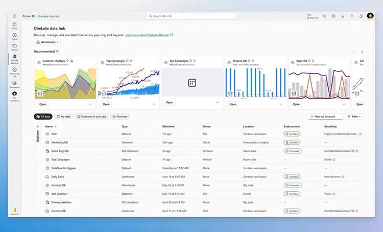383x232 pixels.
Task: Switch to Endorsed in your org tab
Action: pyautogui.click(x=91, y=117)
